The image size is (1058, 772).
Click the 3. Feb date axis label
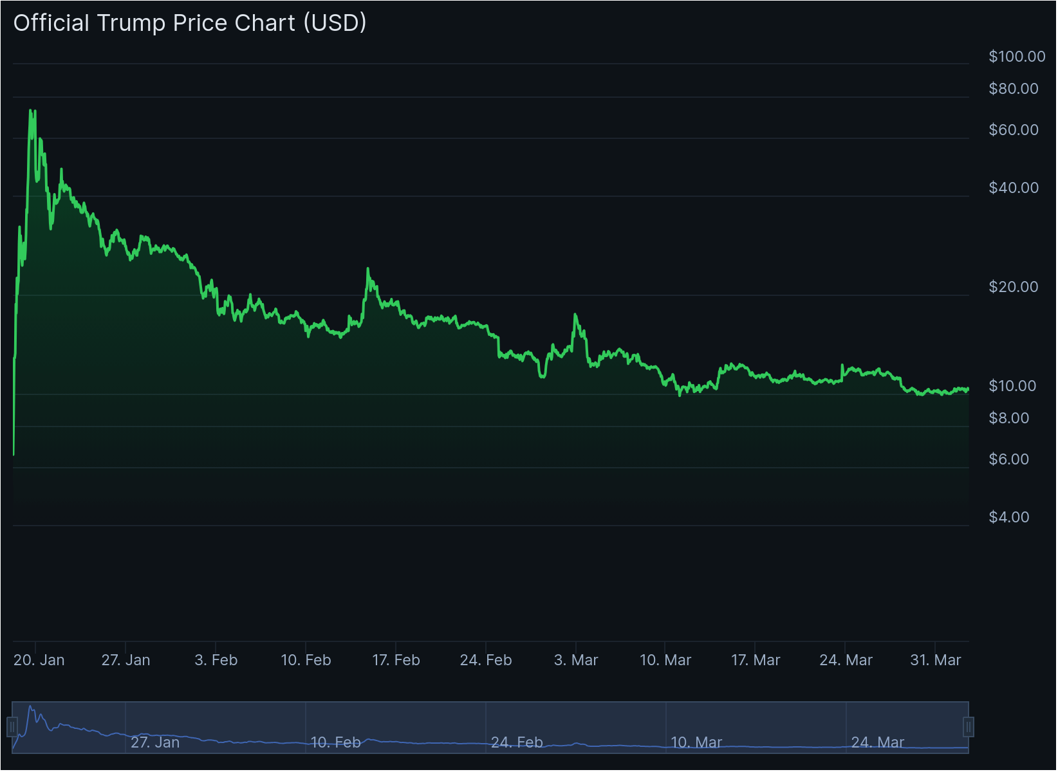(216, 660)
